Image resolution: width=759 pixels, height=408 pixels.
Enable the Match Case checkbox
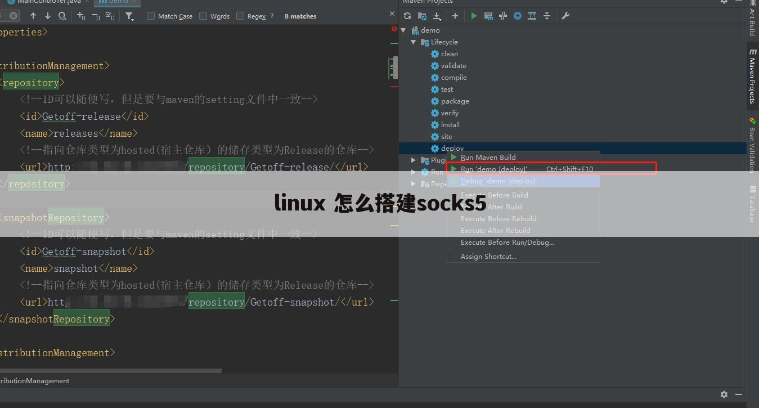(151, 16)
